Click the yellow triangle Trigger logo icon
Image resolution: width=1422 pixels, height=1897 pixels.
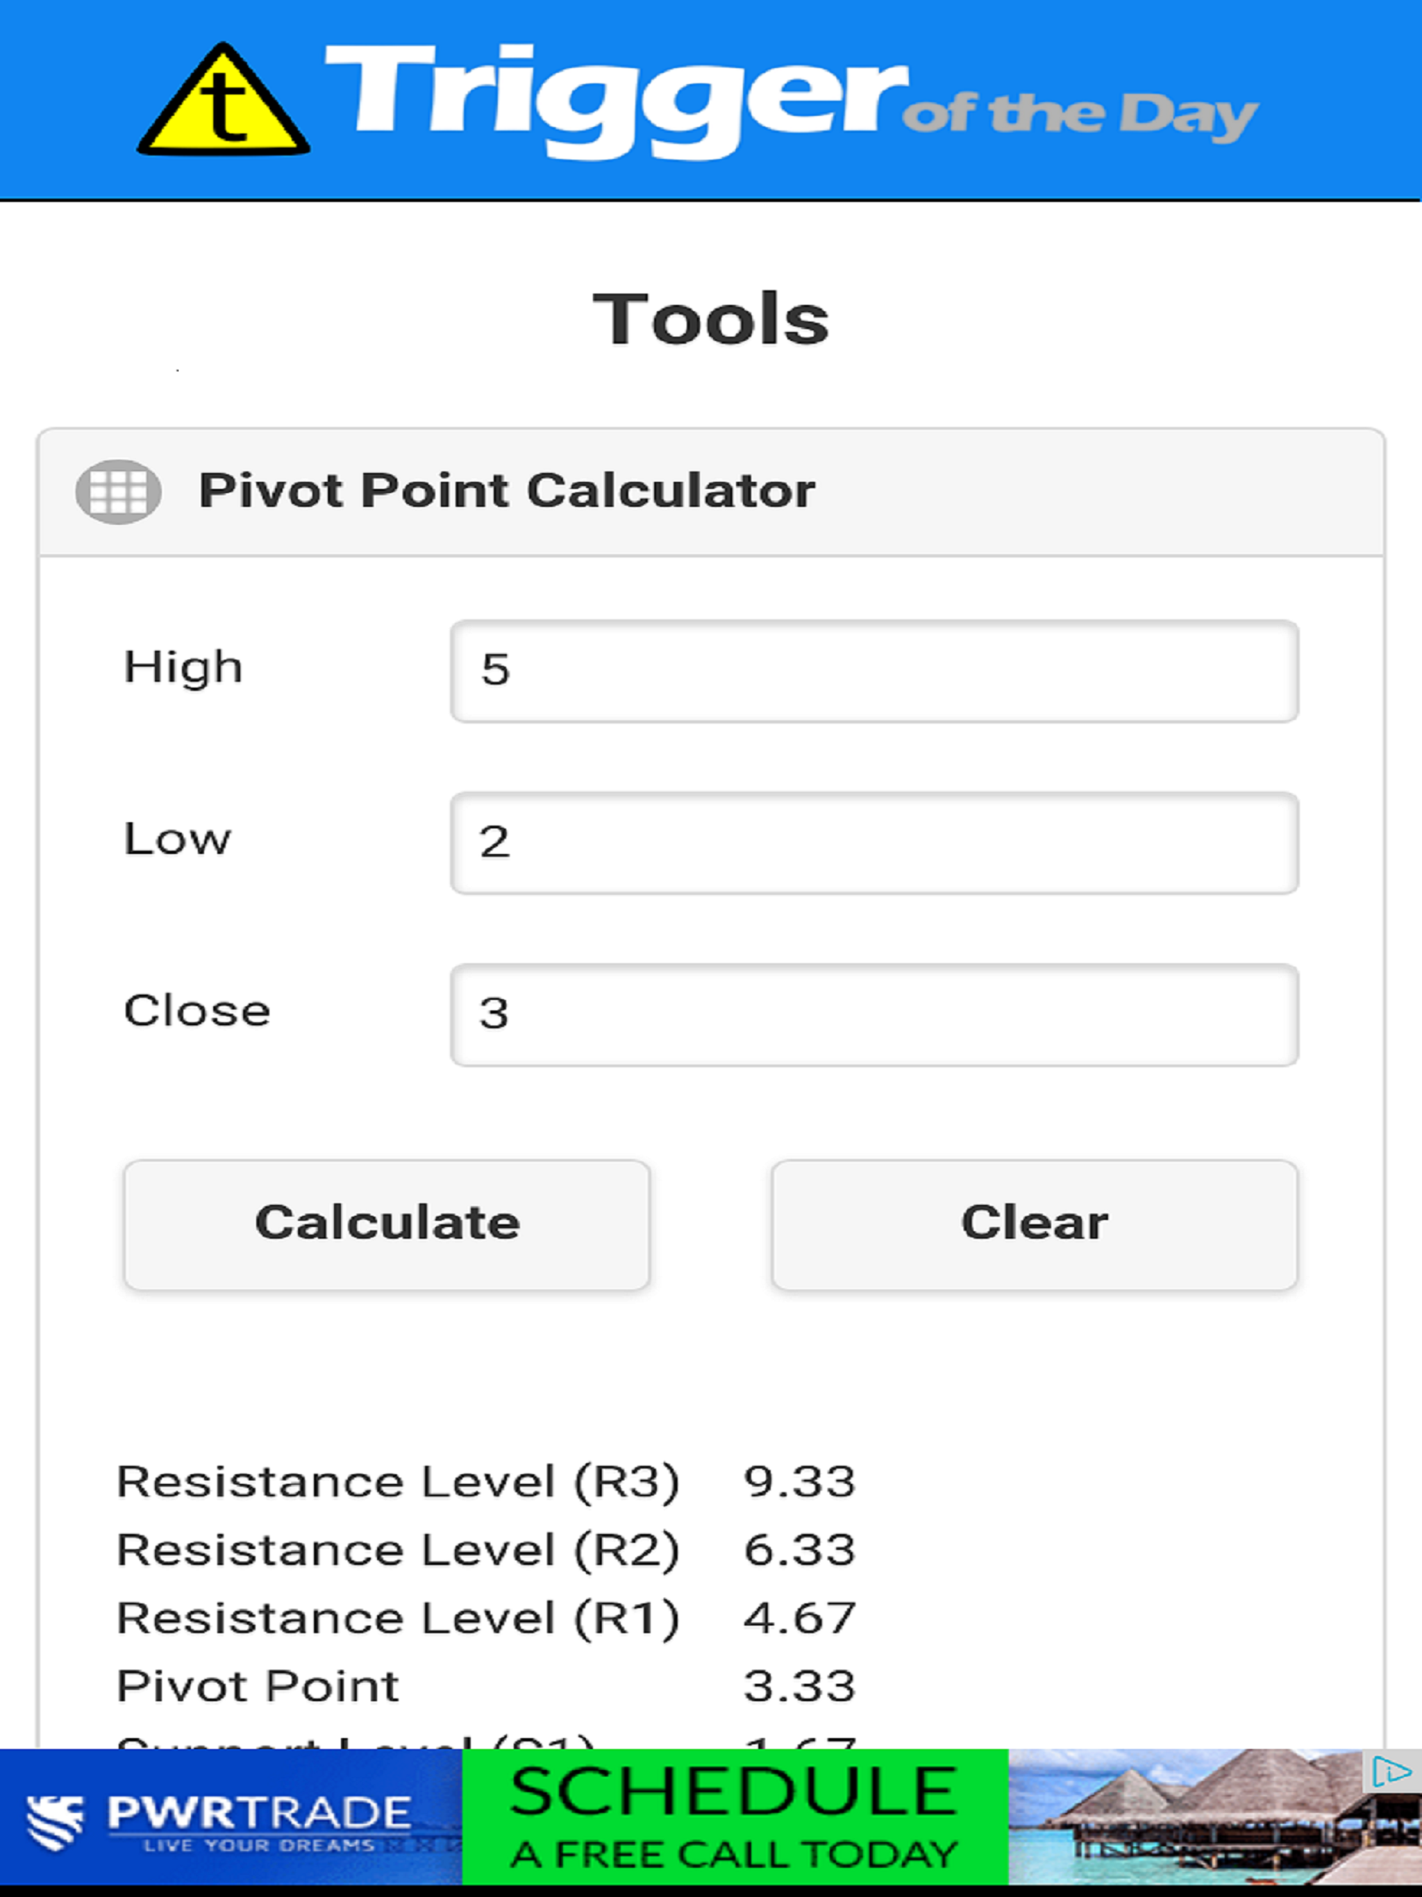[x=223, y=101]
